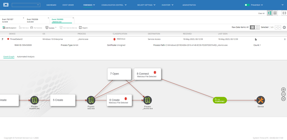Open the Event Viewer menu item
287x140 pixels.
point(68,5)
